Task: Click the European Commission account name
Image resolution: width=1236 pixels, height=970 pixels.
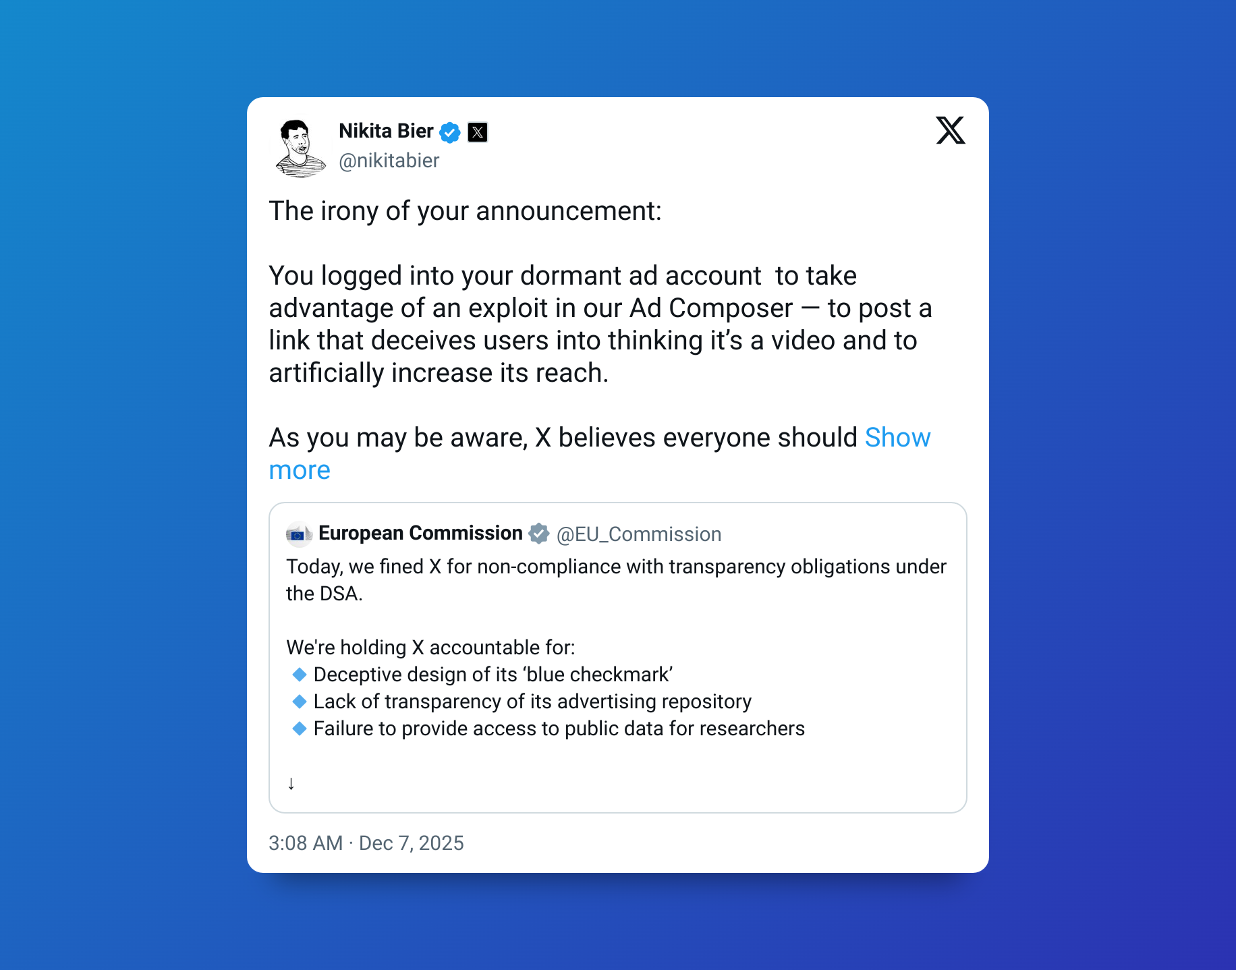Action: point(420,533)
